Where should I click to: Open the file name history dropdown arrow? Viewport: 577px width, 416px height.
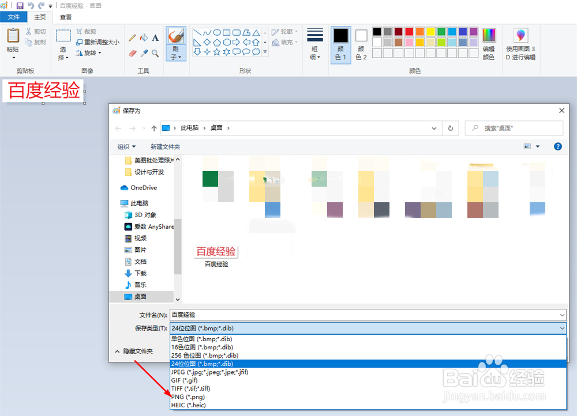[x=562, y=315]
